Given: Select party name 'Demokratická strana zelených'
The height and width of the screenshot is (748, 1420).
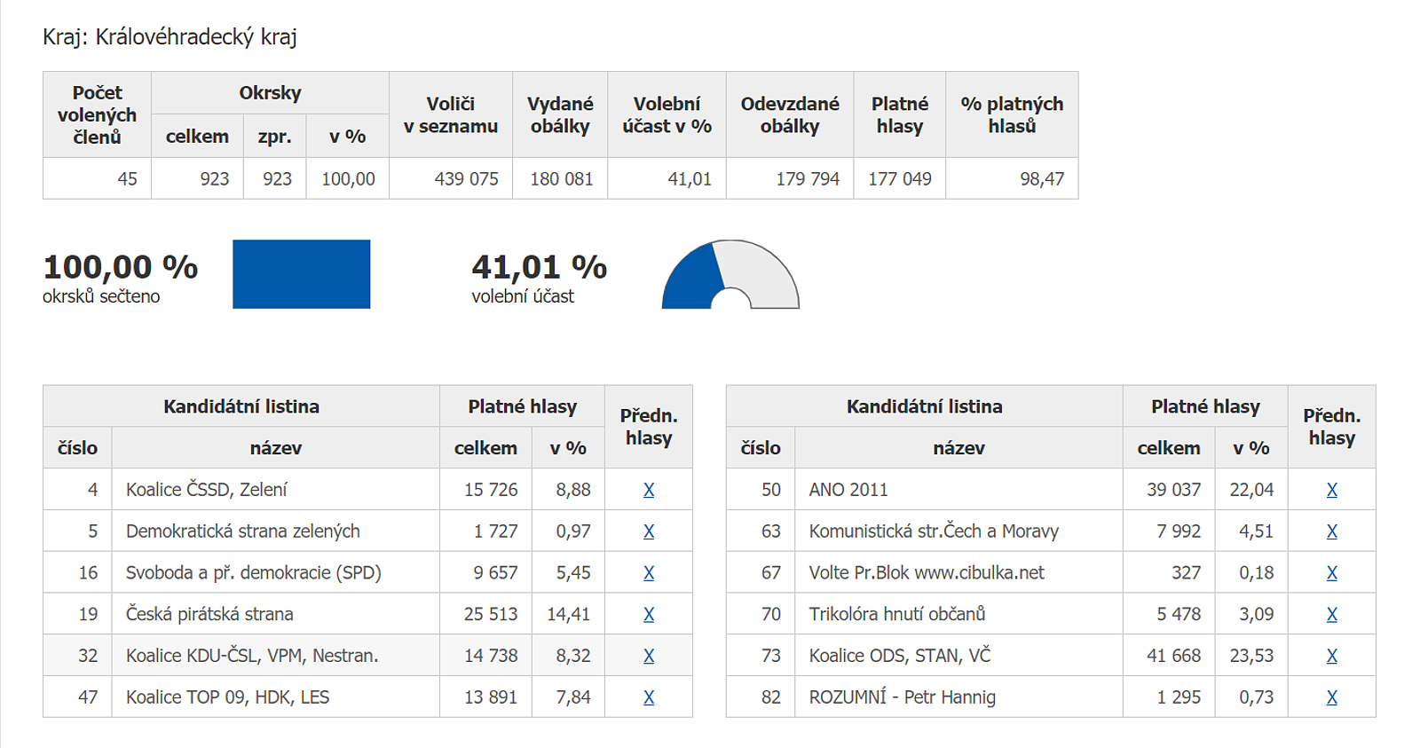Looking at the screenshot, I should 243,531.
